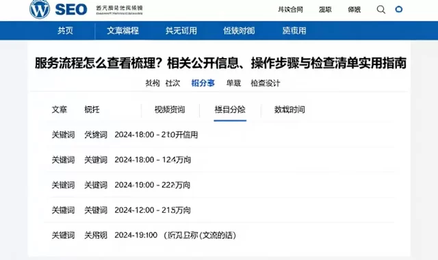Image resolution: width=438 pixels, height=260 pixels.
Task: Click the SEO site title
Action: (x=71, y=10)
